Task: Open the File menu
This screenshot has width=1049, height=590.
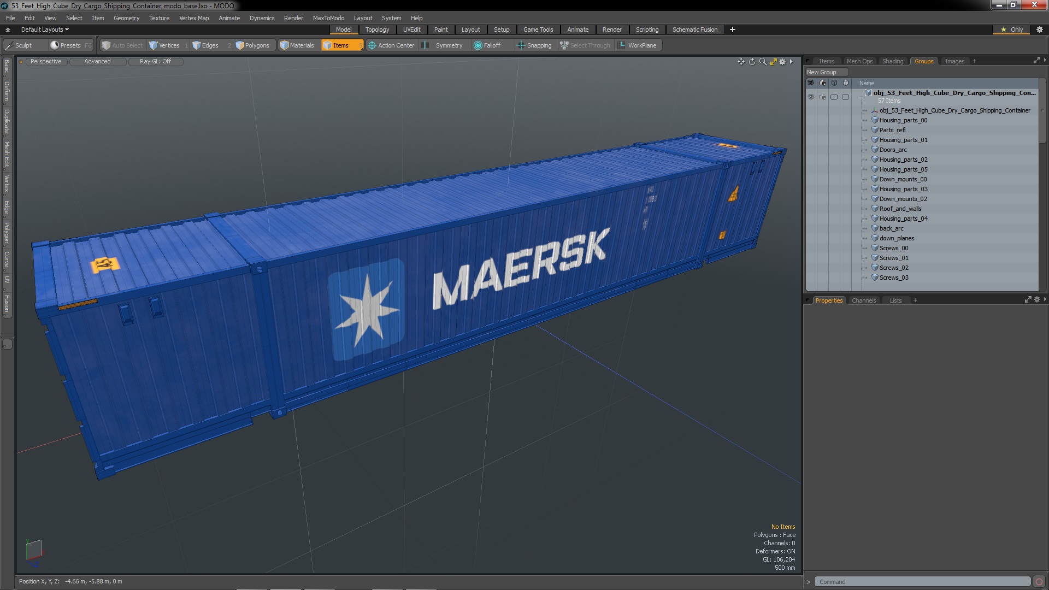Action: [x=10, y=18]
